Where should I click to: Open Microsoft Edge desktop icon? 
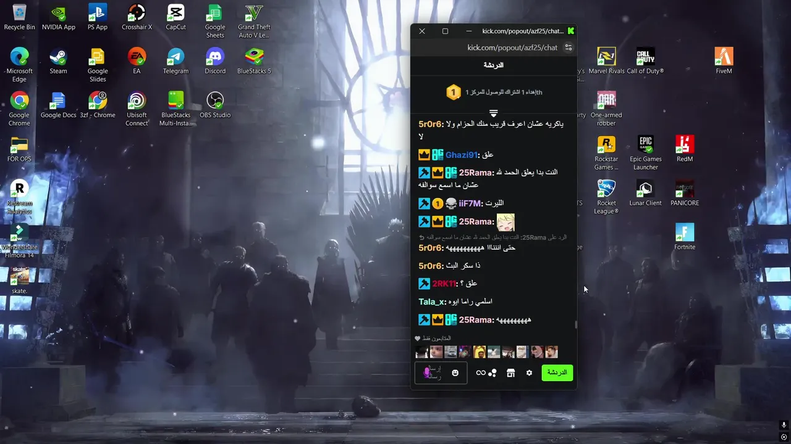19,65
